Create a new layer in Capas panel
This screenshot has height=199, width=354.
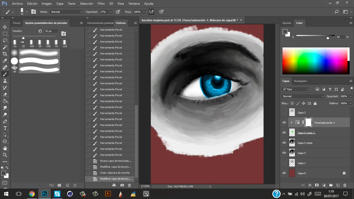click(338, 185)
